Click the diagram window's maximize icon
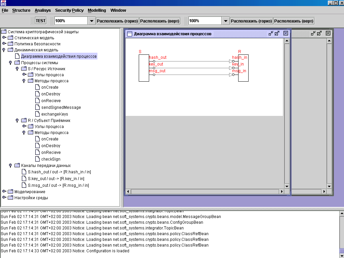 tap(277, 33)
